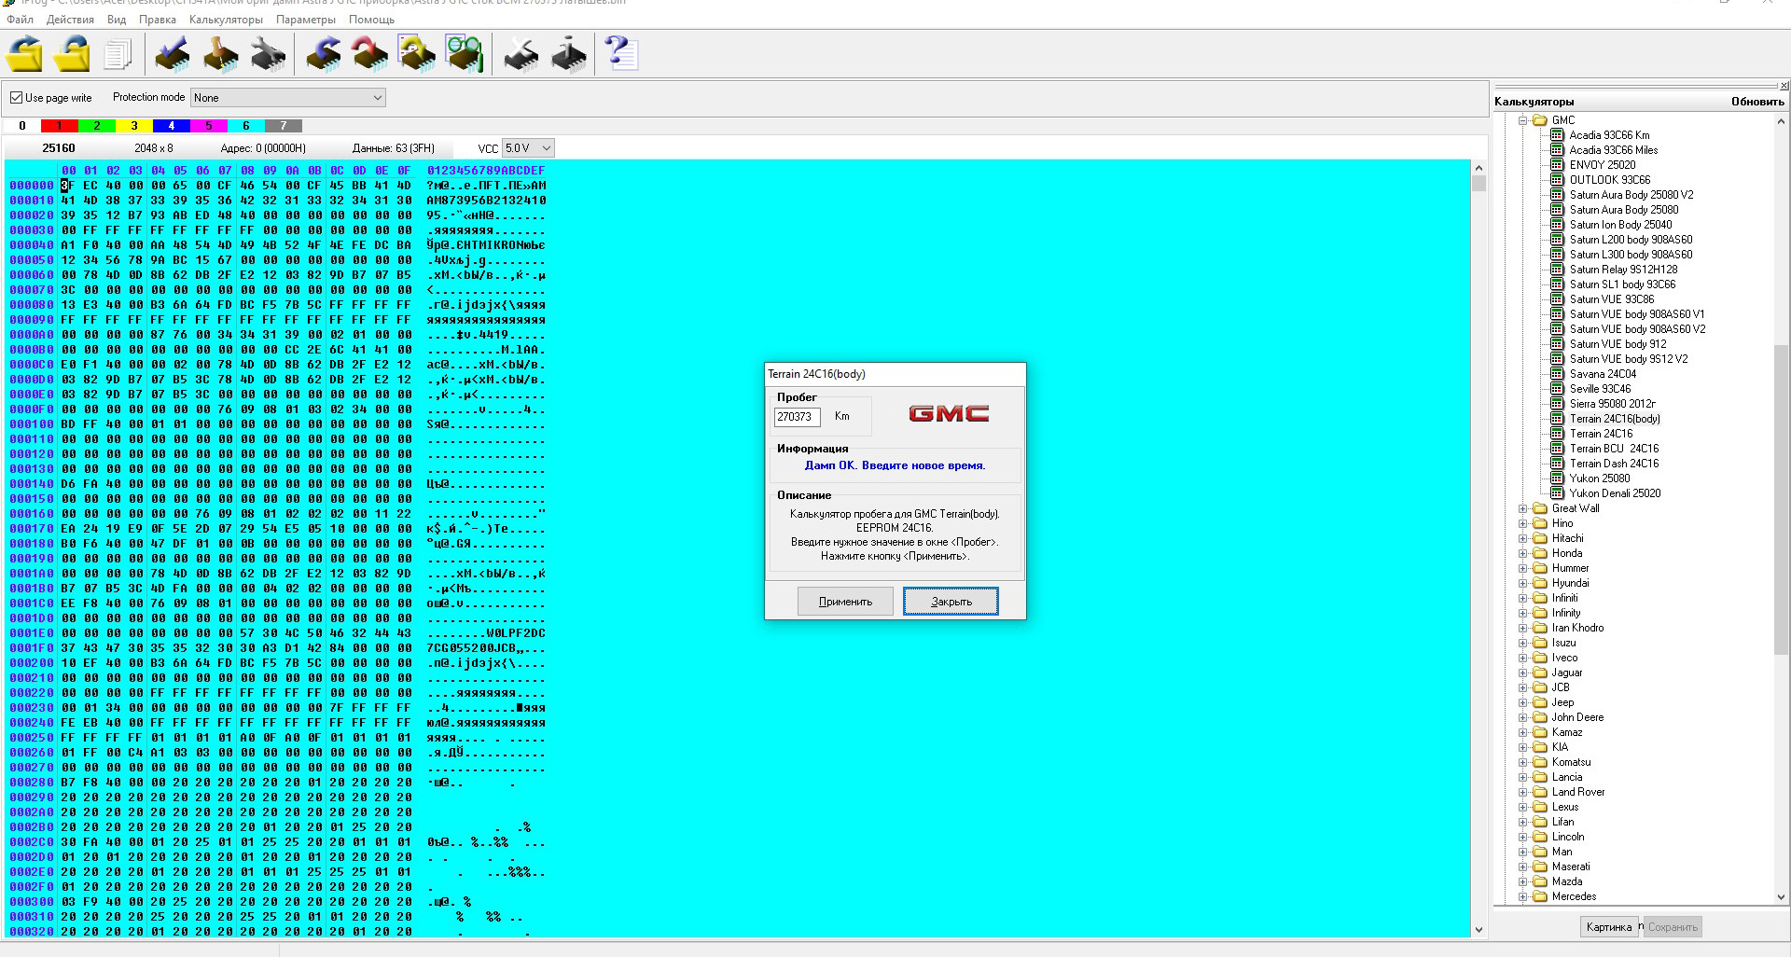The image size is (1791, 957).
Task: Click the save file folder toolbar icon
Action: click(72, 54)
